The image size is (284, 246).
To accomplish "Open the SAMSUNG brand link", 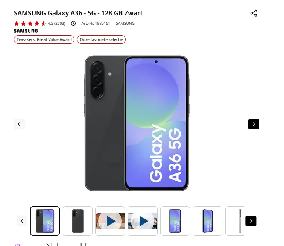I will pyautogui.click(x=125, y=23).
